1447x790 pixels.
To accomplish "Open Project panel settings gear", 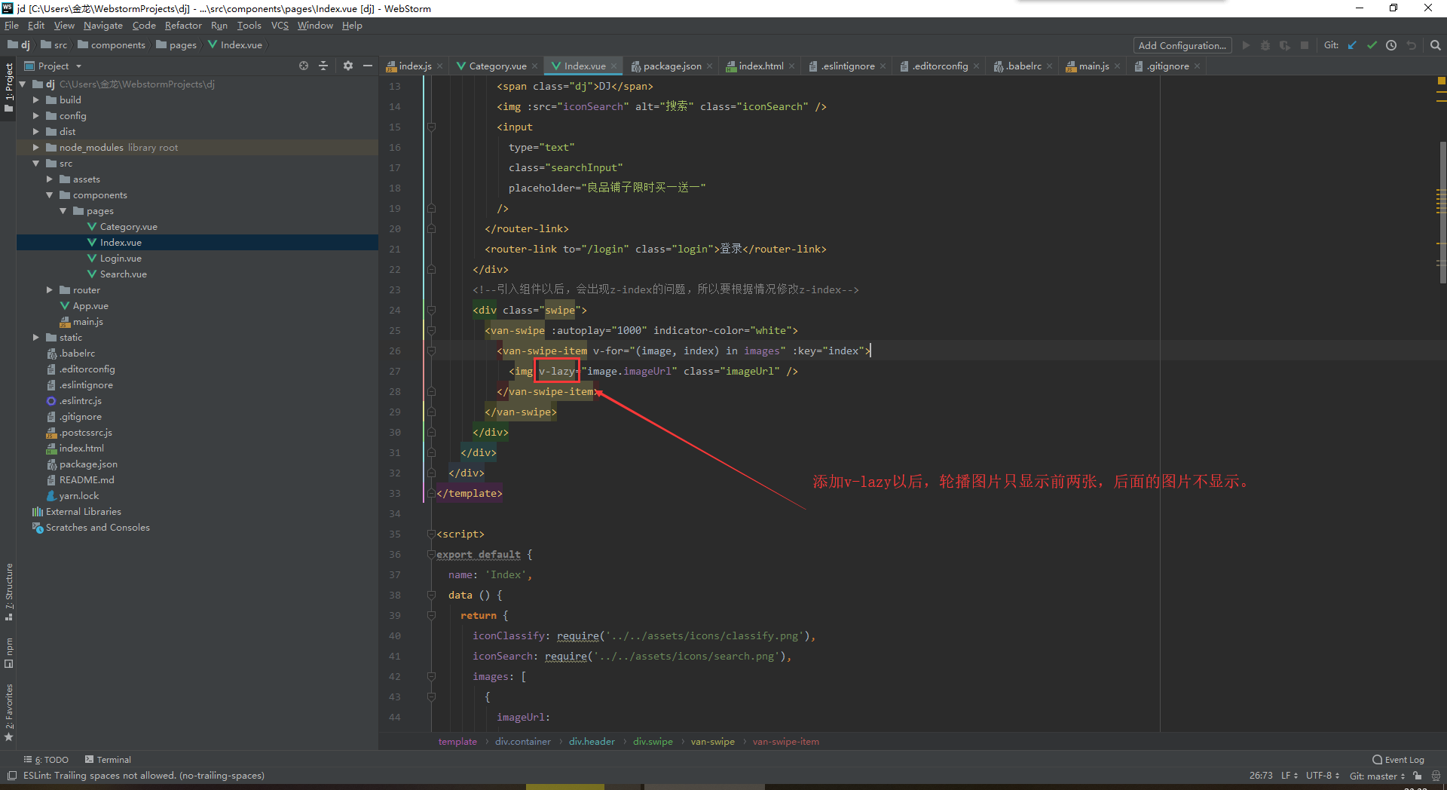I will click(347, 66).
